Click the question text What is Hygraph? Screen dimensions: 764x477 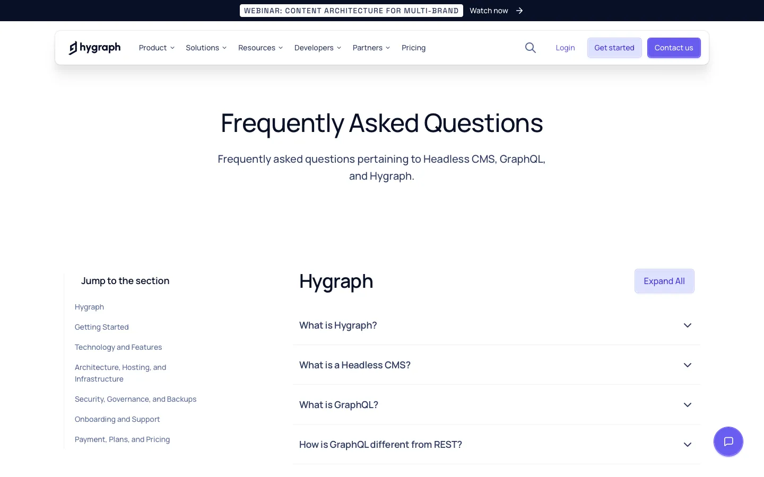click(x=338, y=325)
